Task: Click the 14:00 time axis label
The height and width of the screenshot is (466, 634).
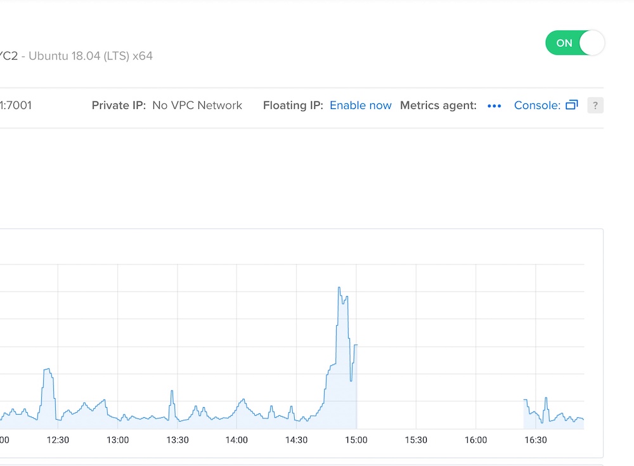Action: 236,440
